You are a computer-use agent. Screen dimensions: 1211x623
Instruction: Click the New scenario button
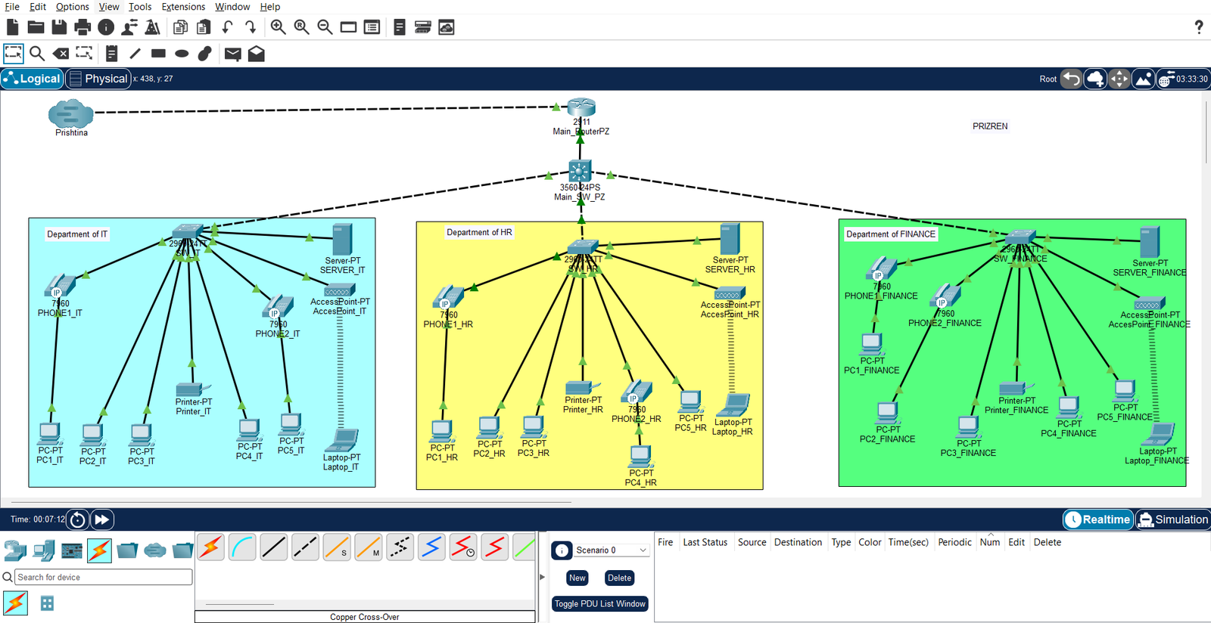point(577,578)
